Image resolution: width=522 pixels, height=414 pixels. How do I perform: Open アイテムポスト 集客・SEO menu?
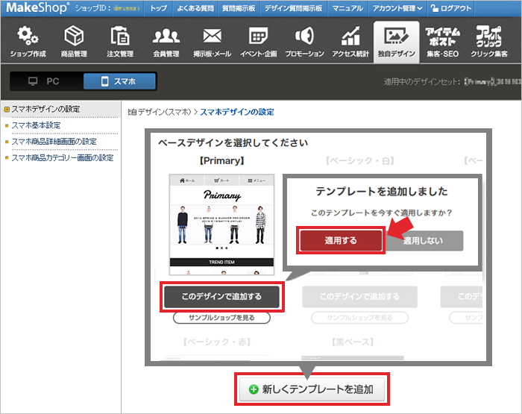pyautogui.click(x=441, y=41)
